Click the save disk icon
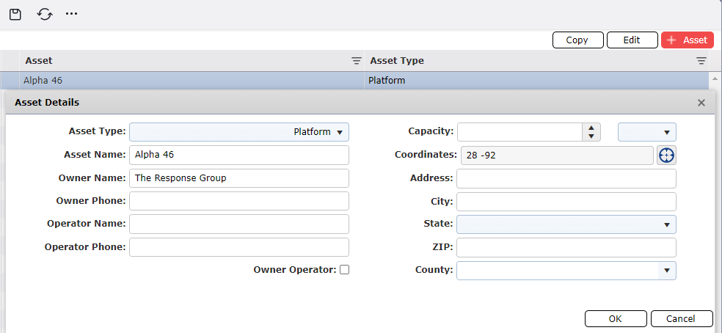The height and width of the screenshot is (333, 722). point(15,14)
